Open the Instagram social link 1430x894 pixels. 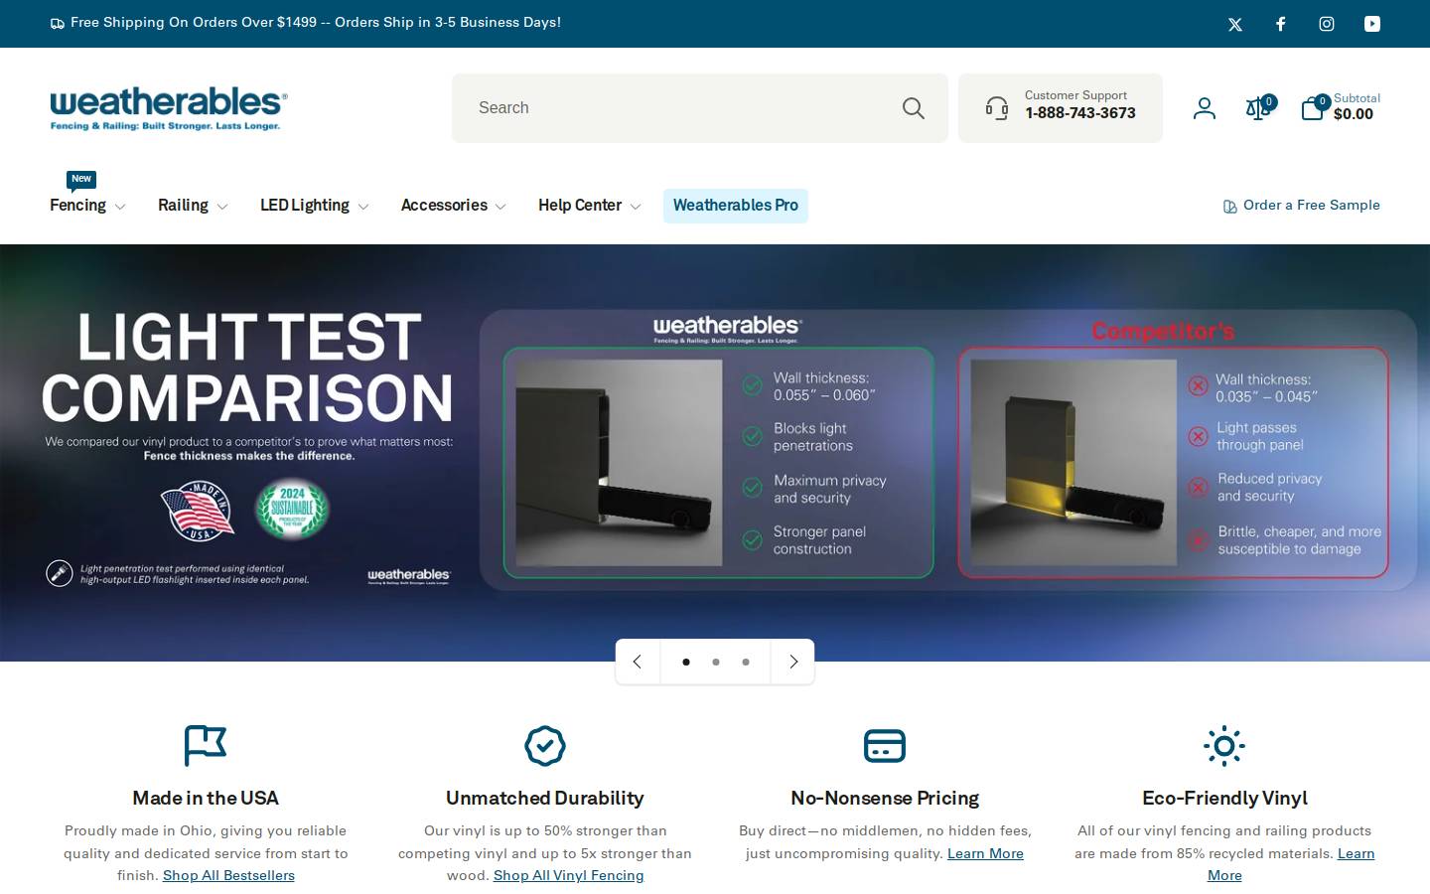(1327, 24)
